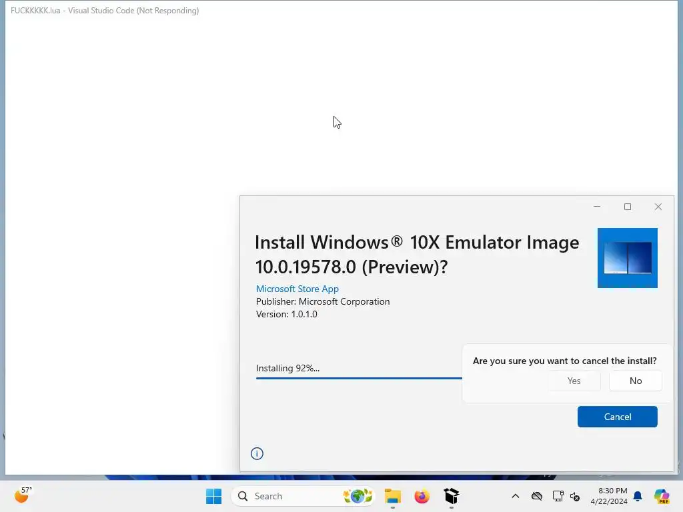
Task: Choose No to continue installing
Action: click(x=636, y=381)
